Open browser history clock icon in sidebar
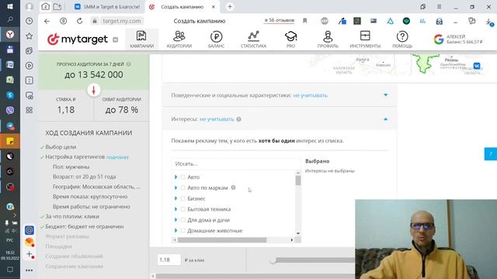The image size is (497, 279). 30,21
